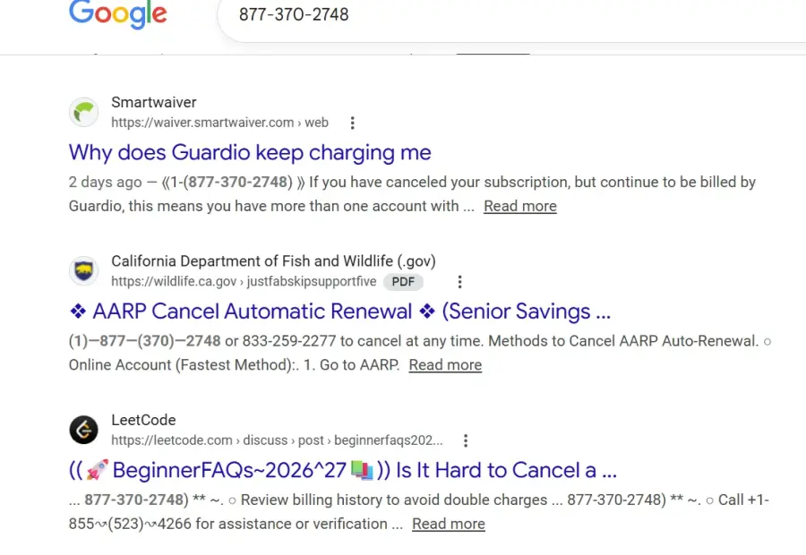Open "Why does Guardio keep charging me" result
806x555 pixels.
(x=250, y=152)
